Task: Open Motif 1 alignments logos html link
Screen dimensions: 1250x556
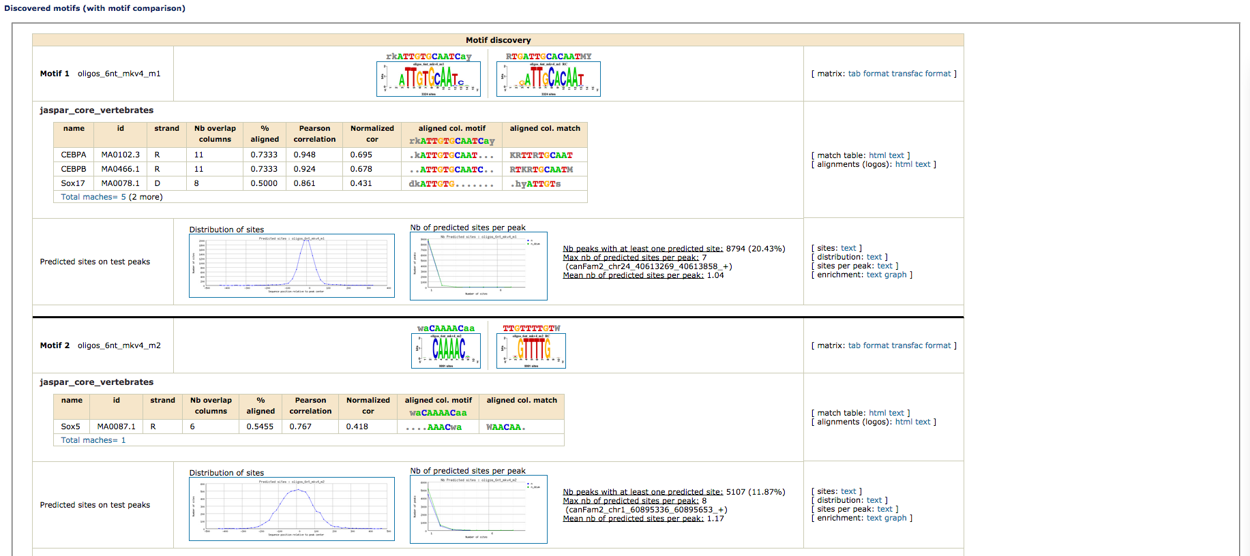Action: tap(904, 164)
